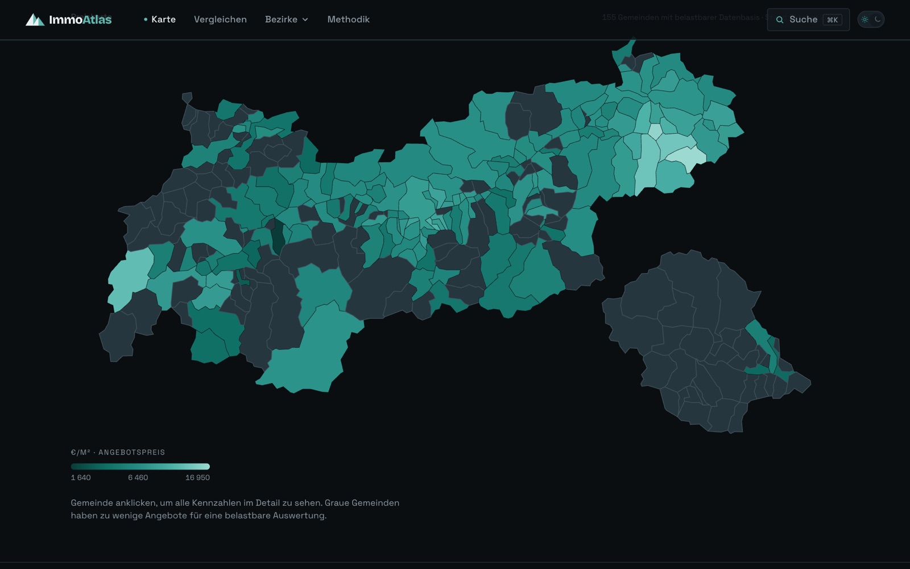Click the ⌘K shortcut badge
This screenshot has width=910, height=569.
[832, 20]
